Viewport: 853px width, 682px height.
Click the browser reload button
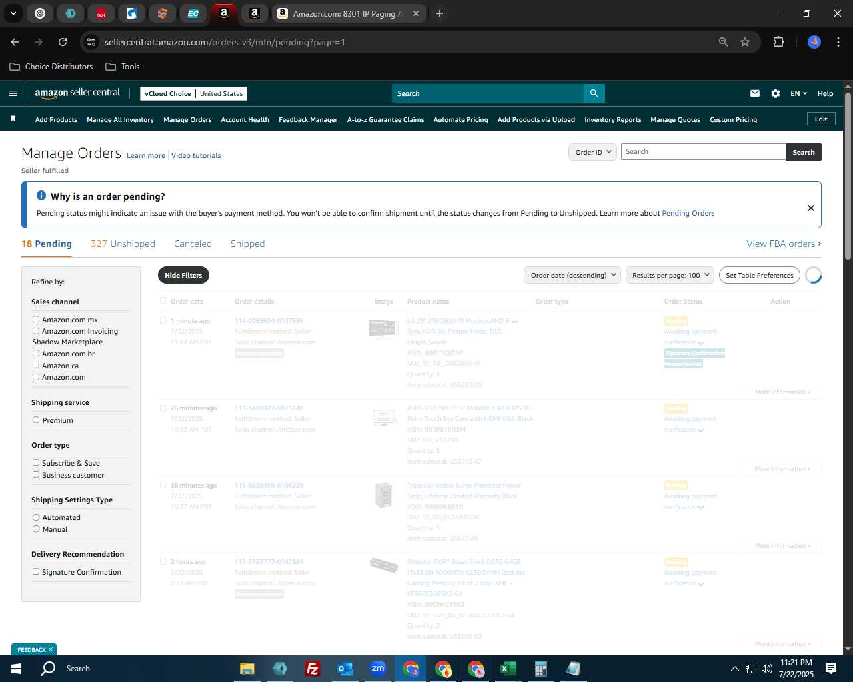pos(63,42)
